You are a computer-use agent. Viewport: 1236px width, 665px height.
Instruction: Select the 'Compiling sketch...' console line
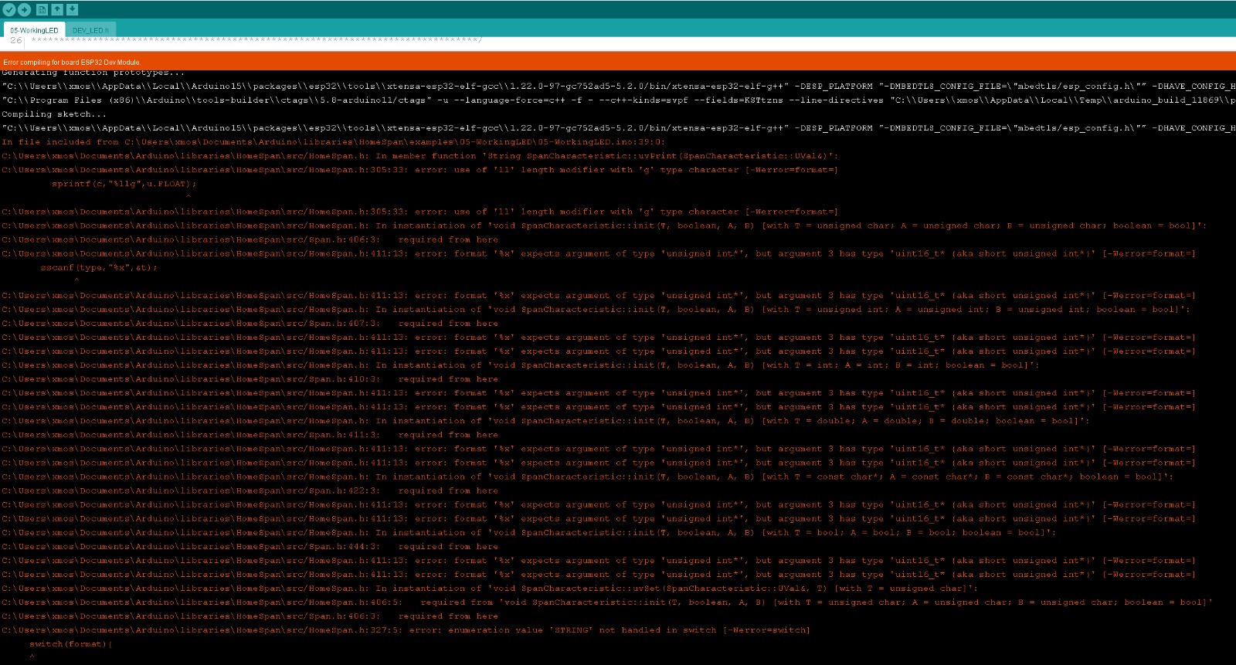(54, 114)
